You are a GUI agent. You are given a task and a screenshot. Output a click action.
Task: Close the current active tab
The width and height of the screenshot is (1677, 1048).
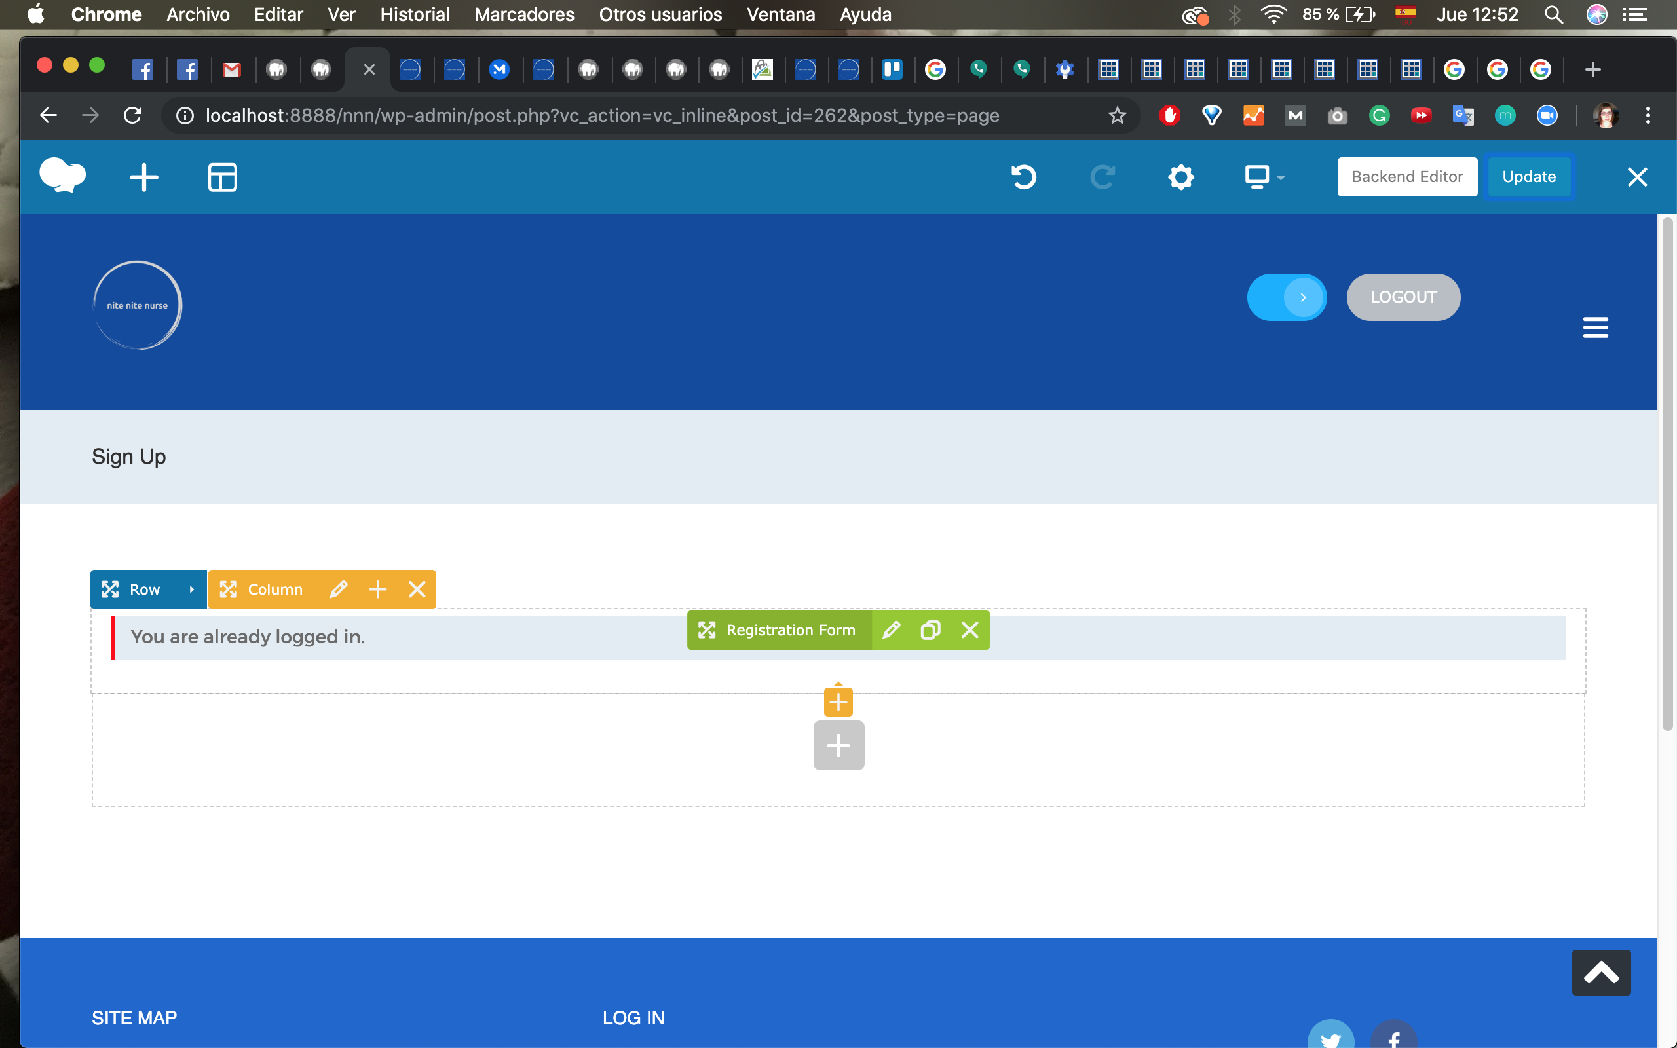pos(369,69)
